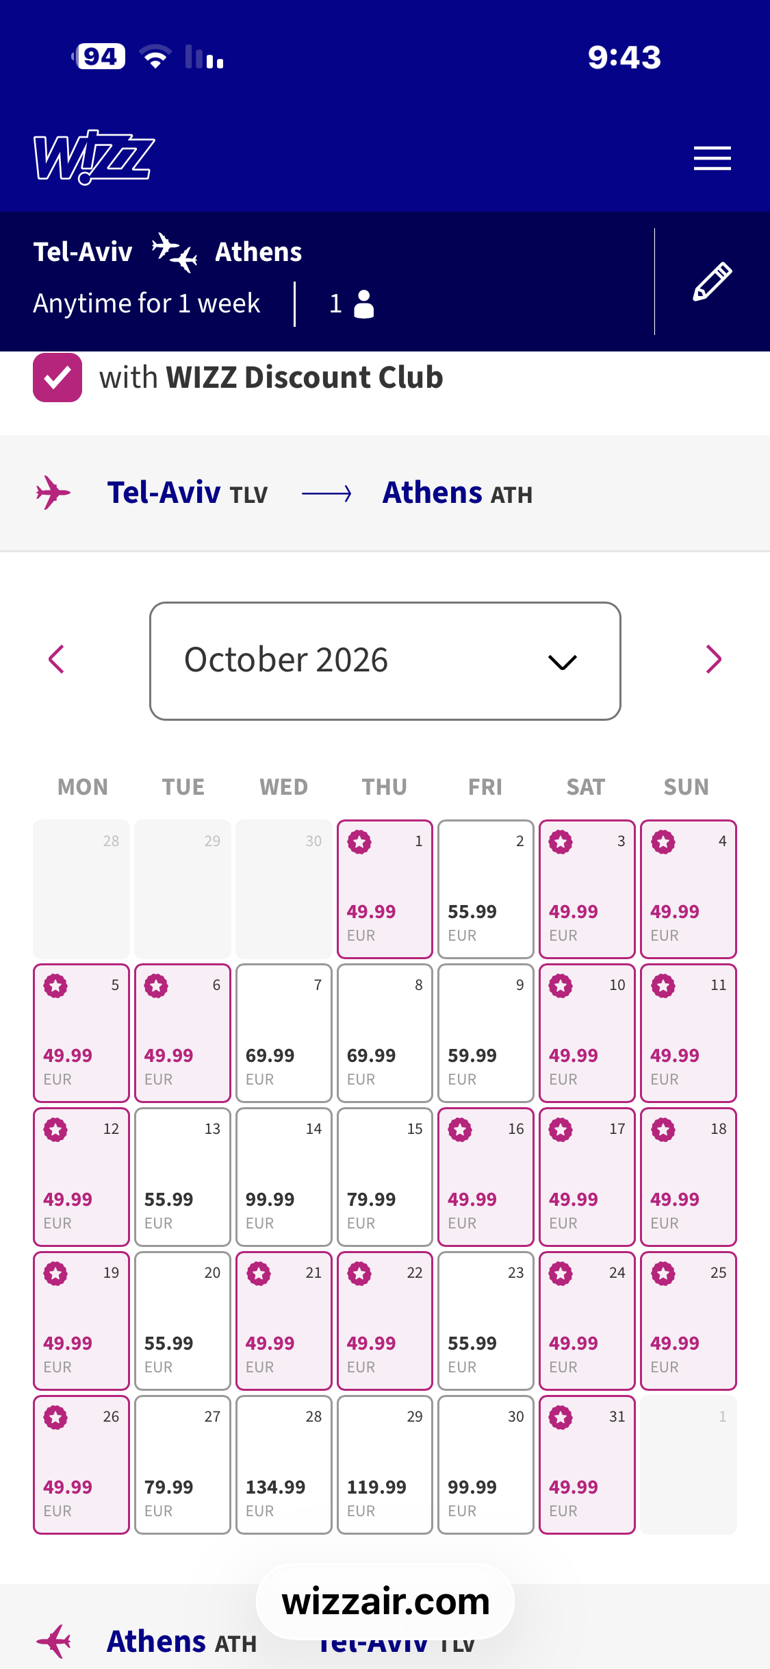Uncheck the WIZZ Discount Club checkbox
The width and height of the screenshot is (770, 1669).
click(x=57, y=378)
